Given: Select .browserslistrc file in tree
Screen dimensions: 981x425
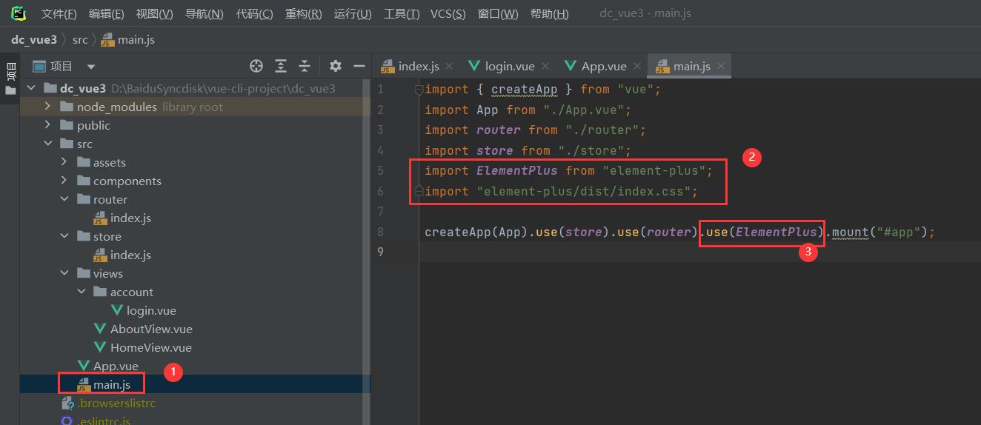Looking at the screenshot, I should 116,403.
